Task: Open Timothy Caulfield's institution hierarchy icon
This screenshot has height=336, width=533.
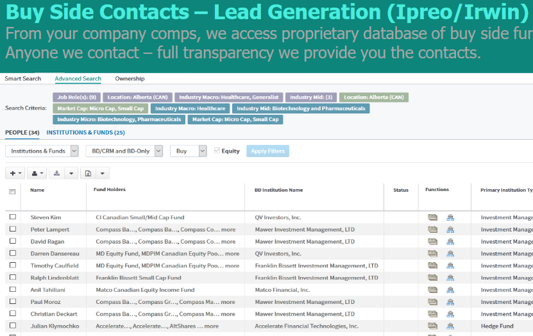Action: point(450,265)
